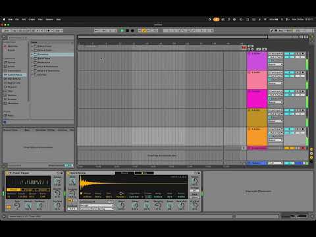Solo the mustard 4 Audio track
Screen dimensions: 316x237
[x=298, y=110]
